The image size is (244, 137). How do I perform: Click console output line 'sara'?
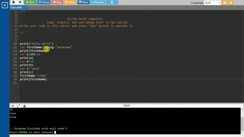coord(13,113)
